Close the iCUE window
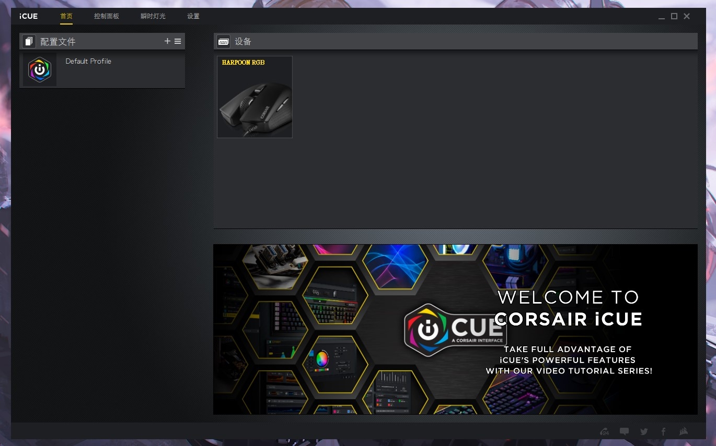716x446 pixels. pyautogui.click(x=687, y=16)
